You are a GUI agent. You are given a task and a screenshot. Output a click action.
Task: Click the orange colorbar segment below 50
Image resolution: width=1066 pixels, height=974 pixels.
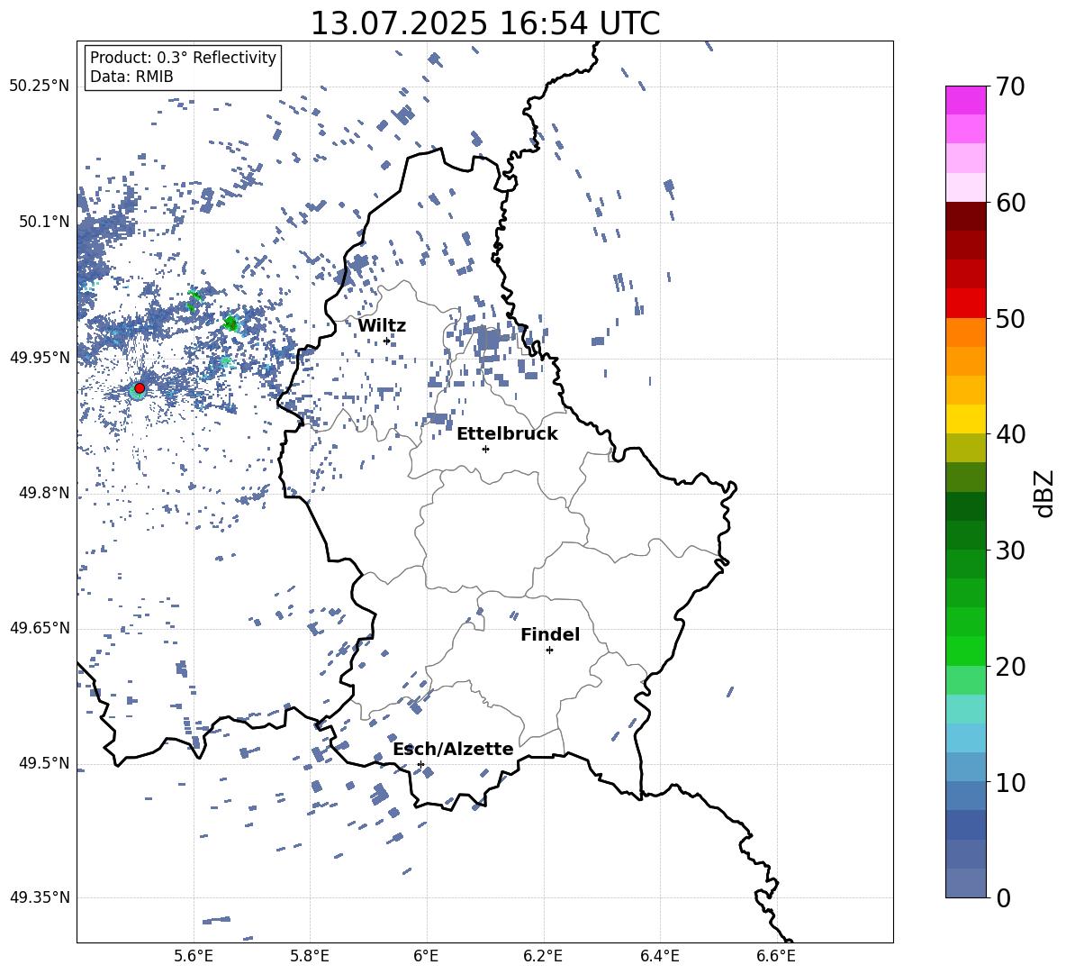(x=966, y=332)
